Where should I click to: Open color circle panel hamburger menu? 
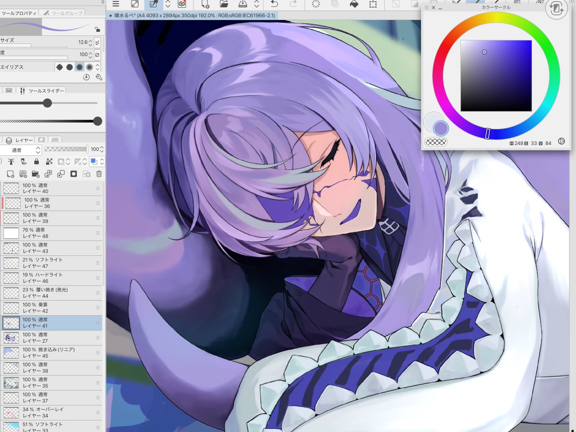(427, 8)
